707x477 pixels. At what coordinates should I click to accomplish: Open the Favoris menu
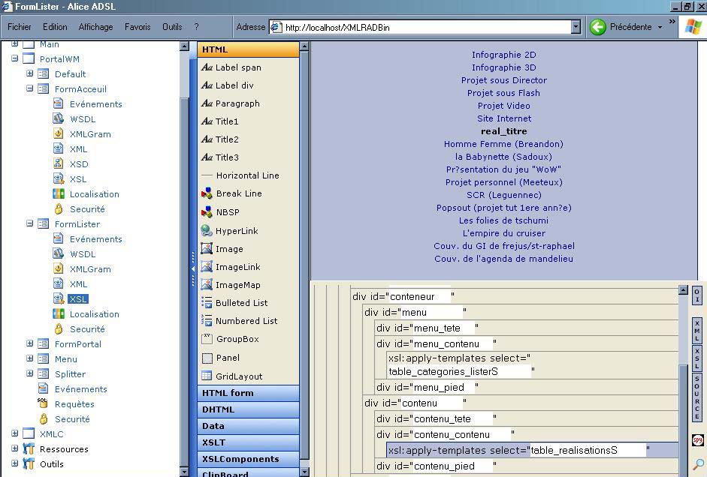[x=137, y=27]
